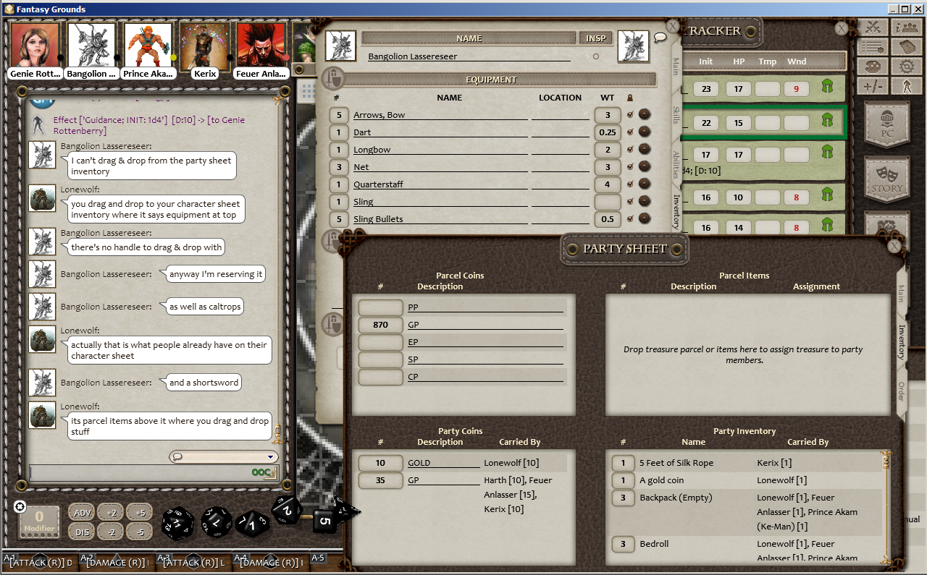Open the Settings gear sidebar icon

point(905,67)
